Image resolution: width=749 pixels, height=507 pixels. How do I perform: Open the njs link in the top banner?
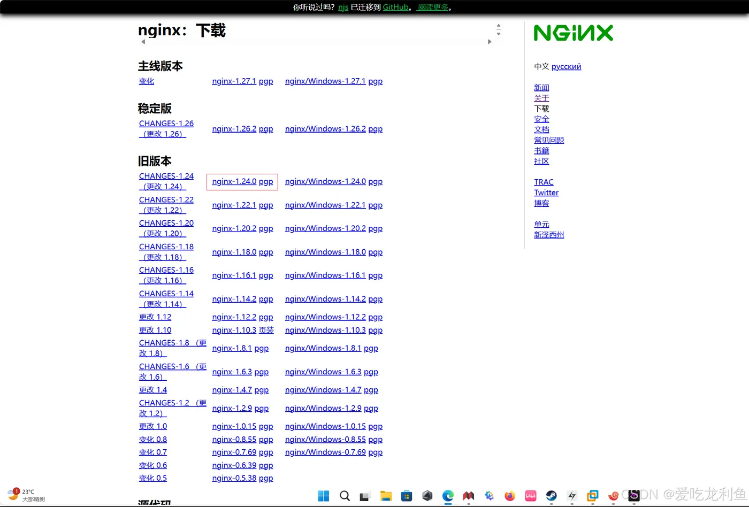pos(343,7)
